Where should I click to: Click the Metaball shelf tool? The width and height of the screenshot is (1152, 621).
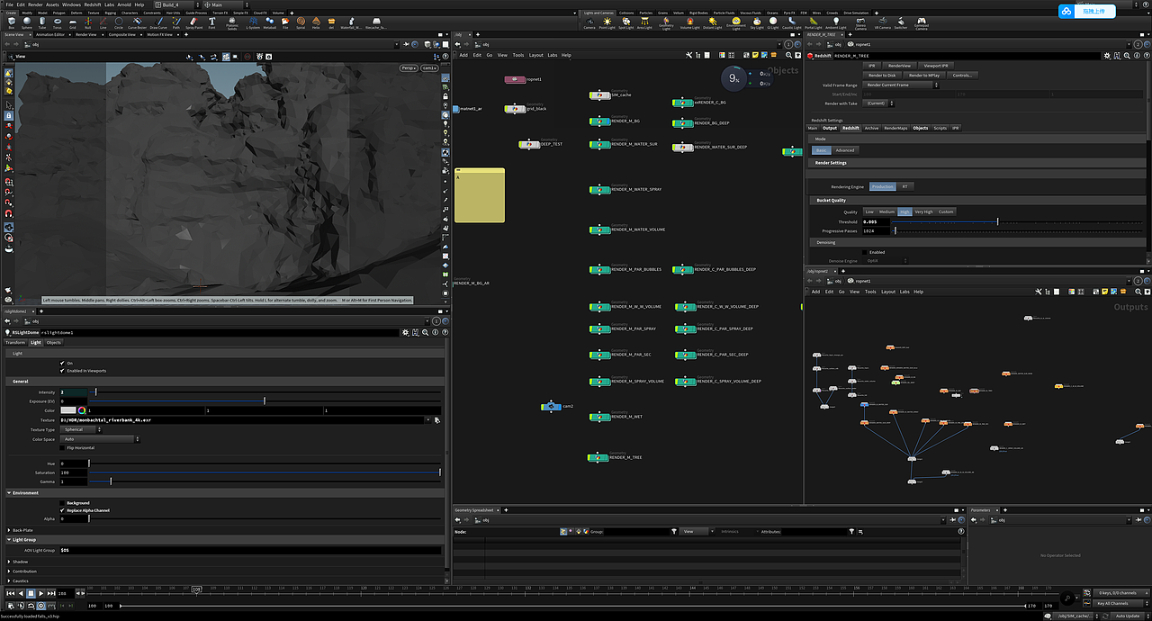coord(268,22)
